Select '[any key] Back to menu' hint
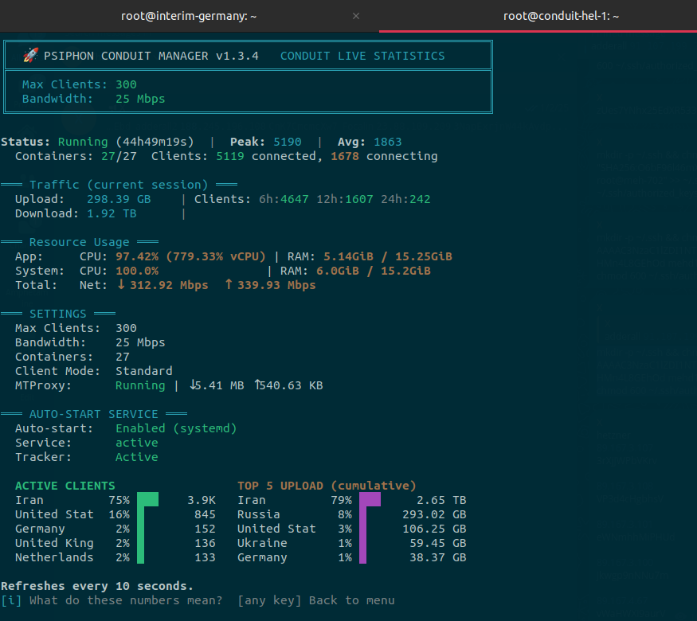This screenshot has height=621, width=697. (x=315, y=600)
